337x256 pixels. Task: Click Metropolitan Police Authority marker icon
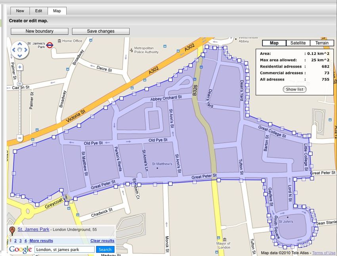(131, 50)
